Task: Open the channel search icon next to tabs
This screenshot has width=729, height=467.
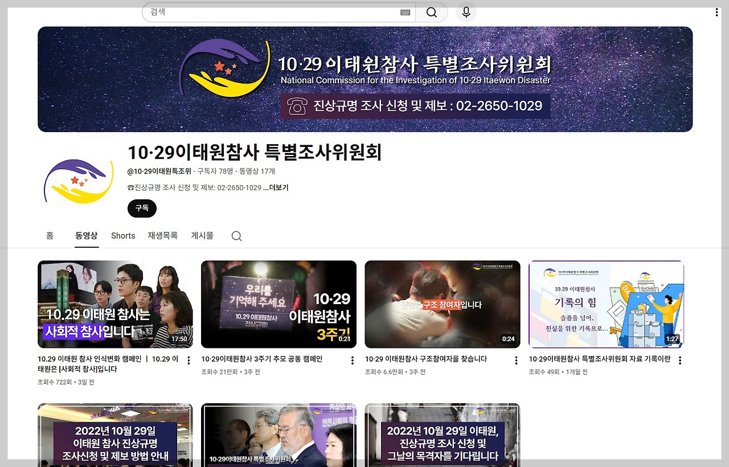Action: [x=236, y=235]
